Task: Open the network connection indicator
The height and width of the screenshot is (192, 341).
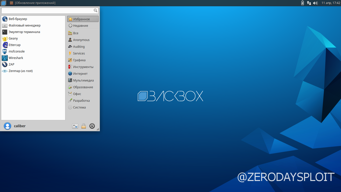Action: coord(309,3)
